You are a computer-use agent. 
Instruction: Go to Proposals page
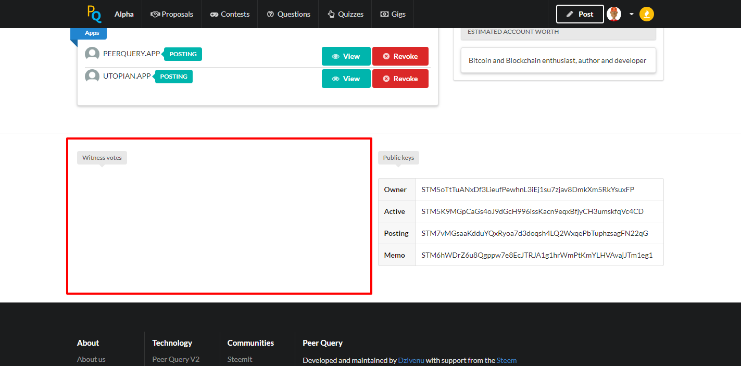[x=172, y=14]
